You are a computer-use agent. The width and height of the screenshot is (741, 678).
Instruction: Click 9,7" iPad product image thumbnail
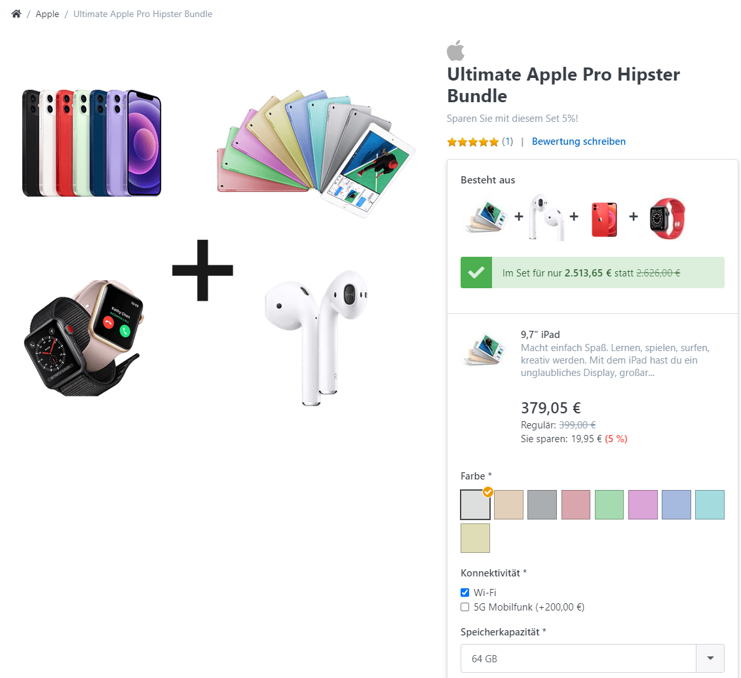pyautogui.click(x=485, y=349)
